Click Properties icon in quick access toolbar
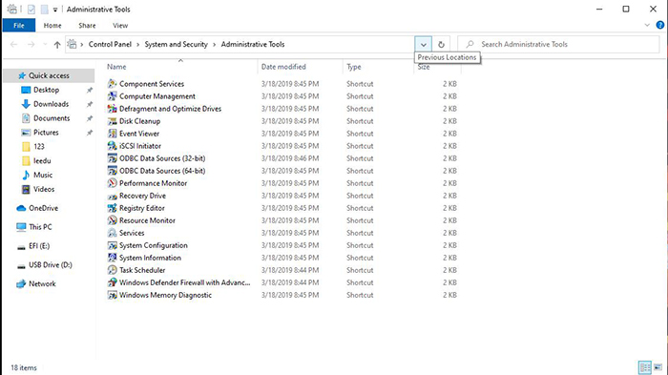The width and height of the screenshot is (668, 375). [x=31, y=9]
